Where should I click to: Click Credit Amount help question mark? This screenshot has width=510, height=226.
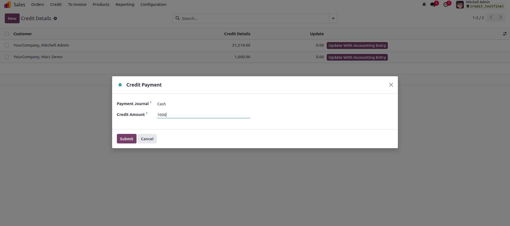pos(147,113)
